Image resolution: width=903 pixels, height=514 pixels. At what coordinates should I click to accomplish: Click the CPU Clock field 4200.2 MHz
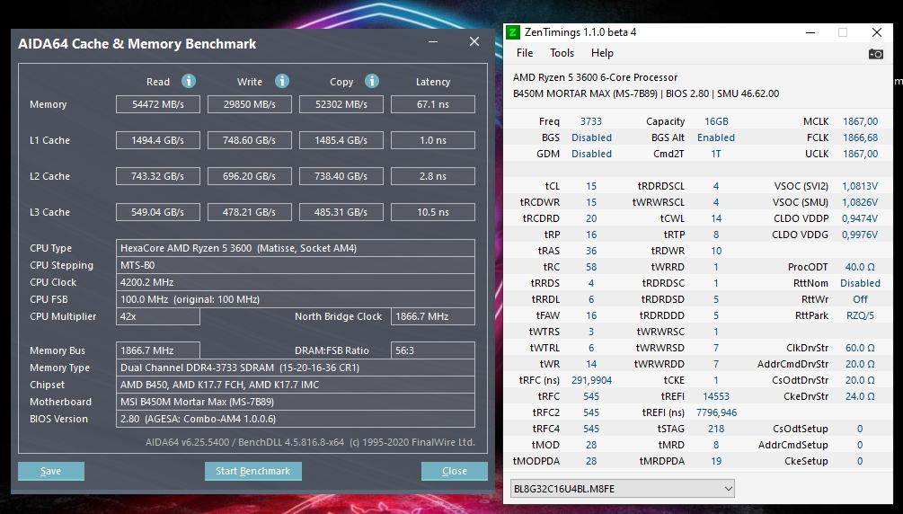point(296,282)
